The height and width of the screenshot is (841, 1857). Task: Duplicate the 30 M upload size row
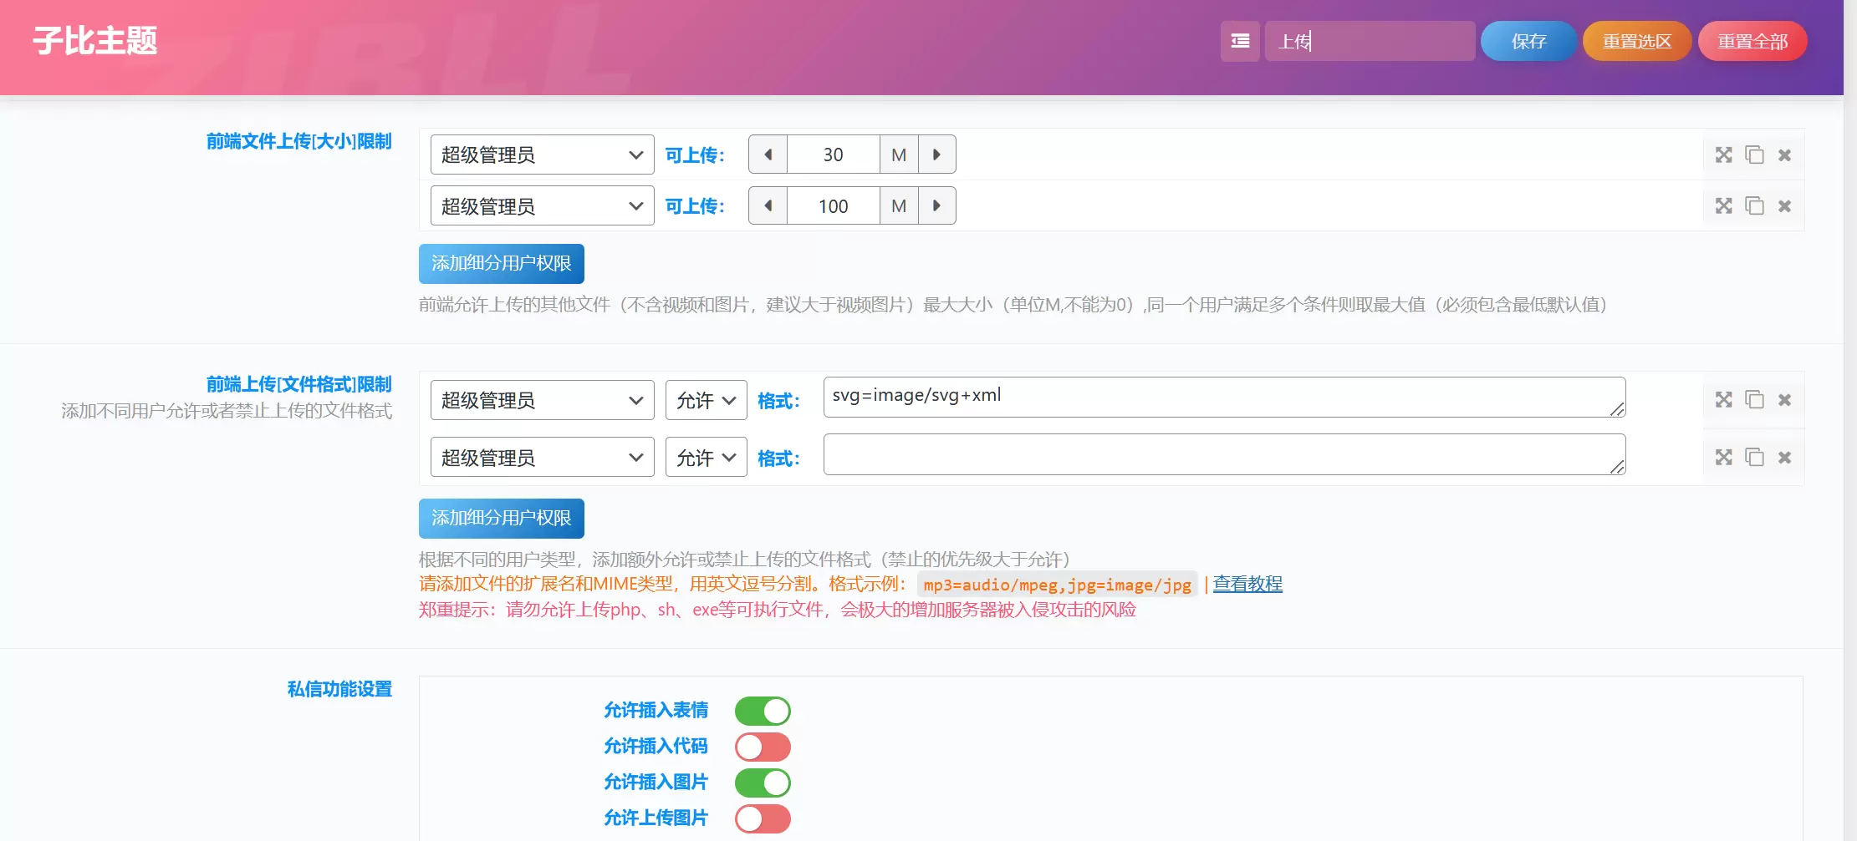(x=1754, y=155)
